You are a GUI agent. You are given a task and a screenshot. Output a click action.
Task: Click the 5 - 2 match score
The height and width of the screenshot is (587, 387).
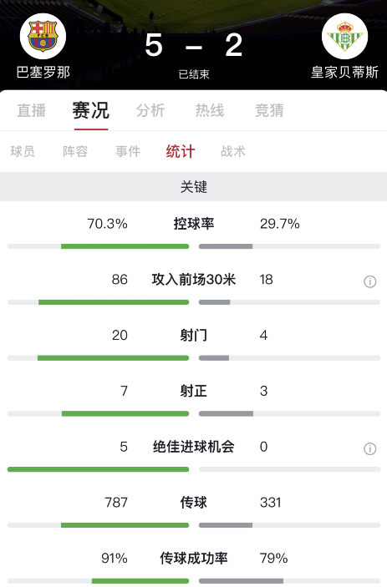point(194,45)
